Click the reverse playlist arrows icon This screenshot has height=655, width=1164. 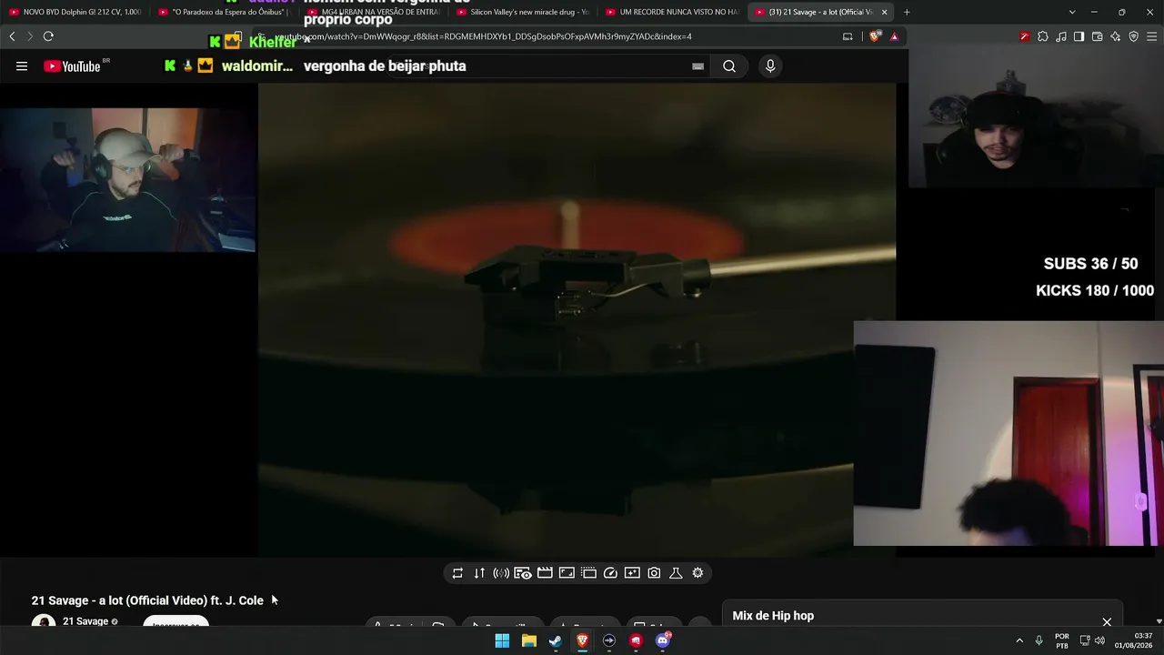click(x=479, y=573)
